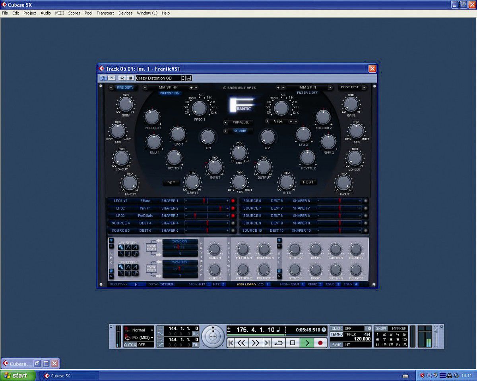
Task: Select the square waveform for LFO 2 row
Action: point(128,273)
